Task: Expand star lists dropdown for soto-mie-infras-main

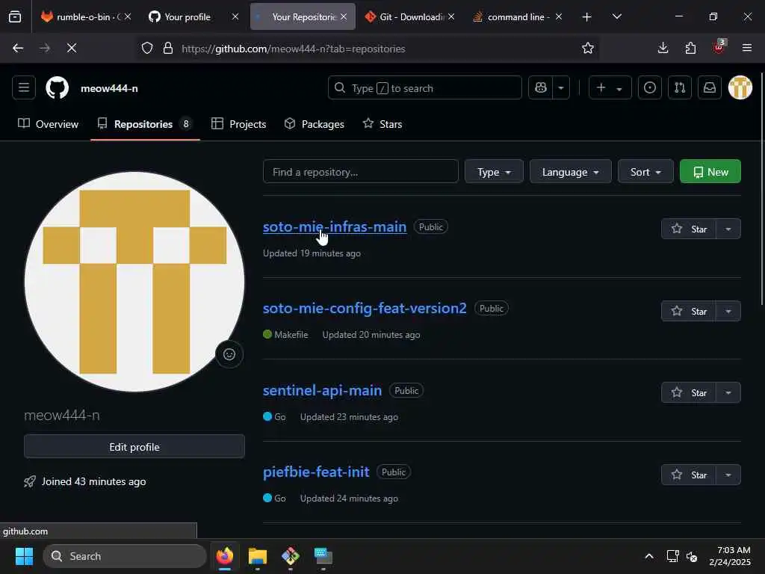Action: (728, 229)
